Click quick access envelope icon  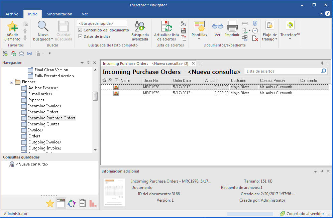[21, 53]
